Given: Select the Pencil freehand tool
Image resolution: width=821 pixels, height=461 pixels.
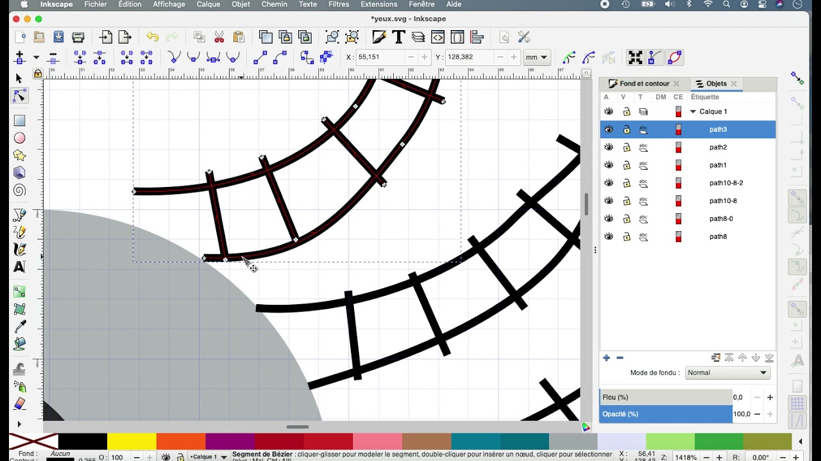Looking at the screenshot, I should tap(19, 232).
